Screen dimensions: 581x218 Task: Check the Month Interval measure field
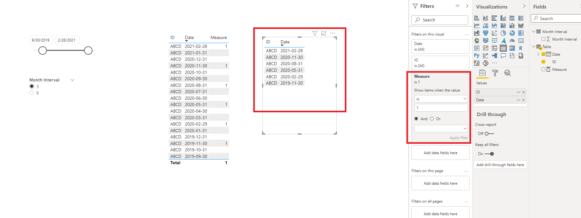[543, 39]
